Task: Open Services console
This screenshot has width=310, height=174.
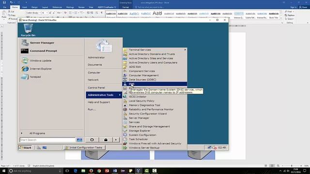Action: (x=155, y=122)
